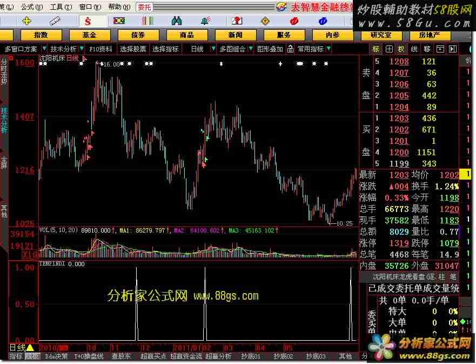Select the 其他 side tab on left
Screen dimensions: 476x364
click(x=4, y=211)
